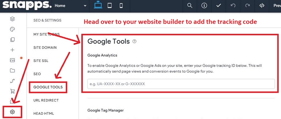The width and height of the screenshot is (281, 119).
Task: Open the site info icon
Action: coord(204,6)
